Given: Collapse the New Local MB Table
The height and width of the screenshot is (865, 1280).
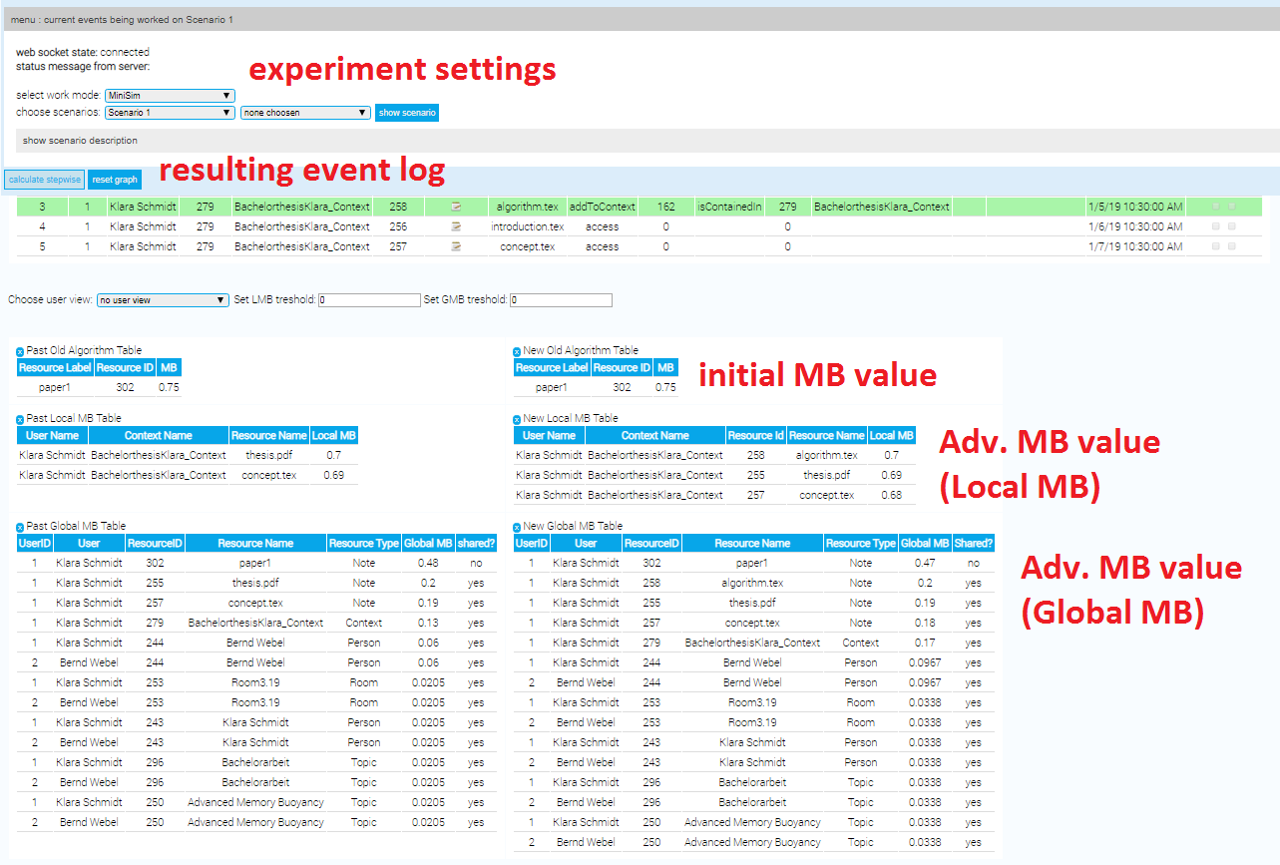Looking at the screenshot, I should (517, 419).
